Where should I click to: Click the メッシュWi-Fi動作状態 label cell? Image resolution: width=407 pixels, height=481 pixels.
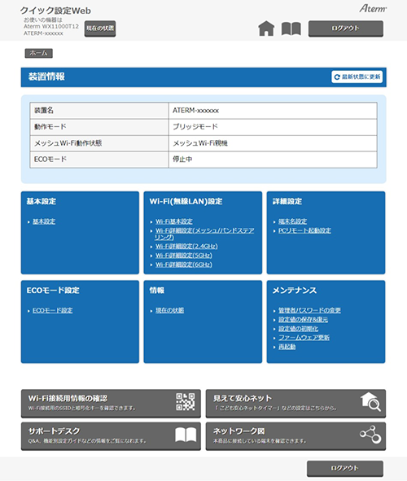tap(99, 143)
